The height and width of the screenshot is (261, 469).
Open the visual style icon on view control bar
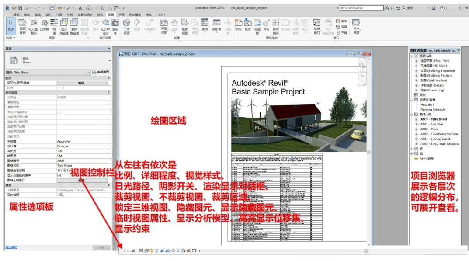146,251
